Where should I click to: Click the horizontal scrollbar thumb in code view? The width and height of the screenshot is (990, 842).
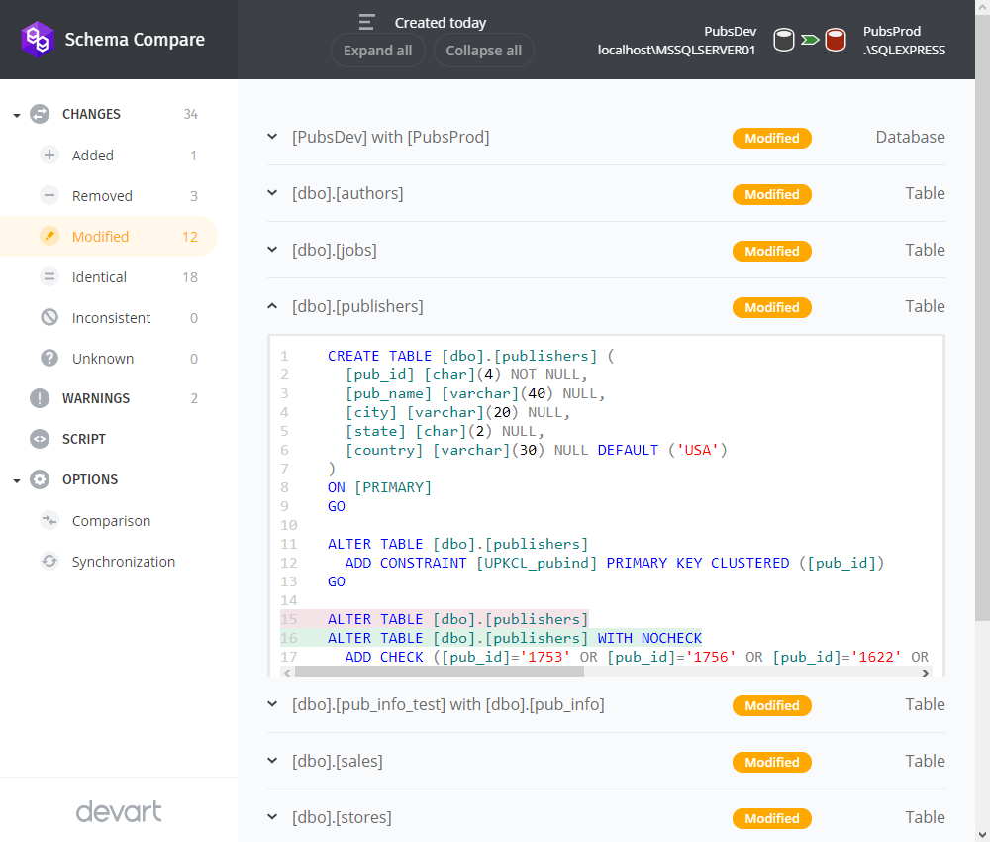[x=440, y=672]
